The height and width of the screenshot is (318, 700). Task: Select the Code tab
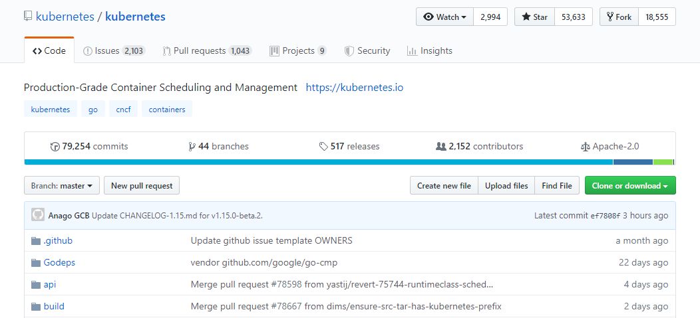[x=49, y=50]
